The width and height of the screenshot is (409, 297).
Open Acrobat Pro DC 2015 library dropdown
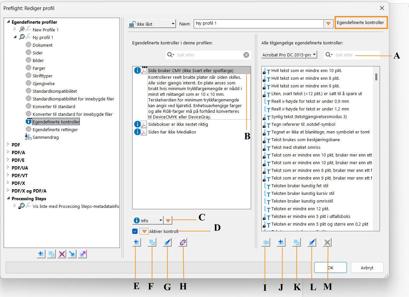pos(289,55)
